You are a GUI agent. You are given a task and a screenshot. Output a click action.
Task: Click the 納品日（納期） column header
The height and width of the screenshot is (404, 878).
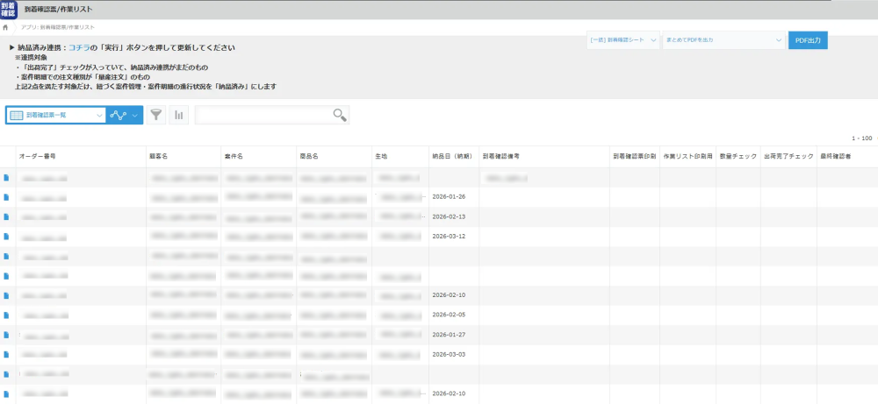452,157
